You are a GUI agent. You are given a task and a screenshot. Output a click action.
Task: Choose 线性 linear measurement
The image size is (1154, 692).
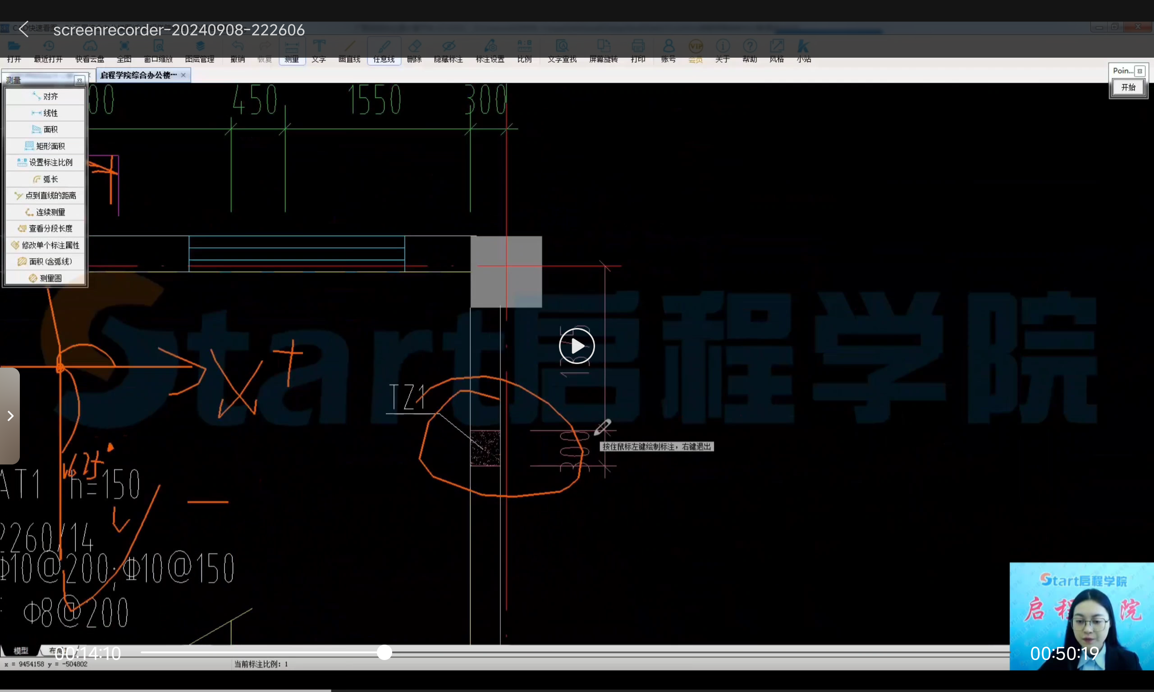[x=45, y=113]
